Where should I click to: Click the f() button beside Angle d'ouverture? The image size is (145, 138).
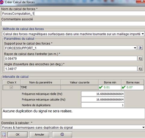pos(140,69)
